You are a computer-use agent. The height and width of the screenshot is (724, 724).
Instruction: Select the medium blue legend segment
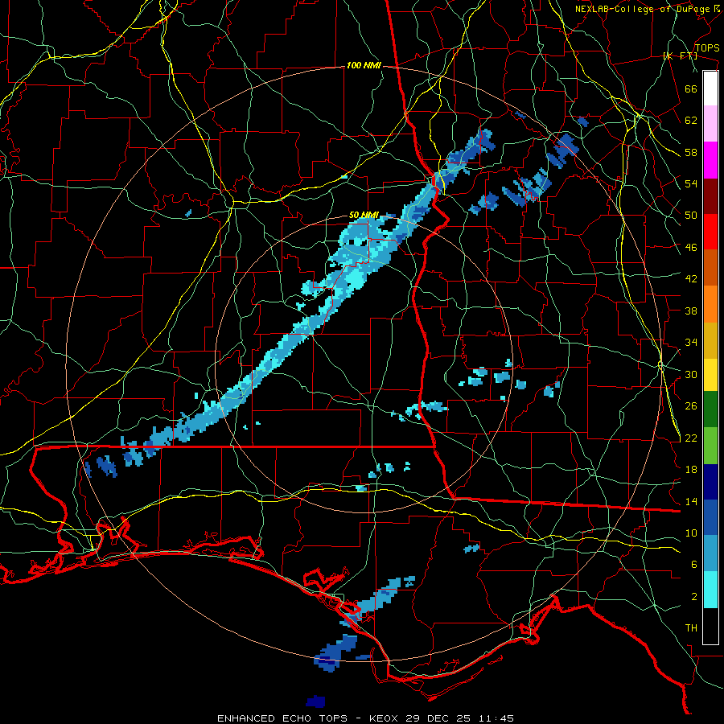point(710,518)
